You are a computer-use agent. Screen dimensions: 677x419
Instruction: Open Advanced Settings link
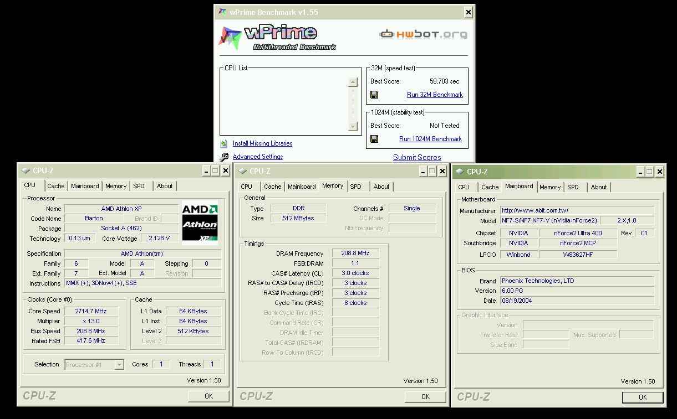pos(258,157)
